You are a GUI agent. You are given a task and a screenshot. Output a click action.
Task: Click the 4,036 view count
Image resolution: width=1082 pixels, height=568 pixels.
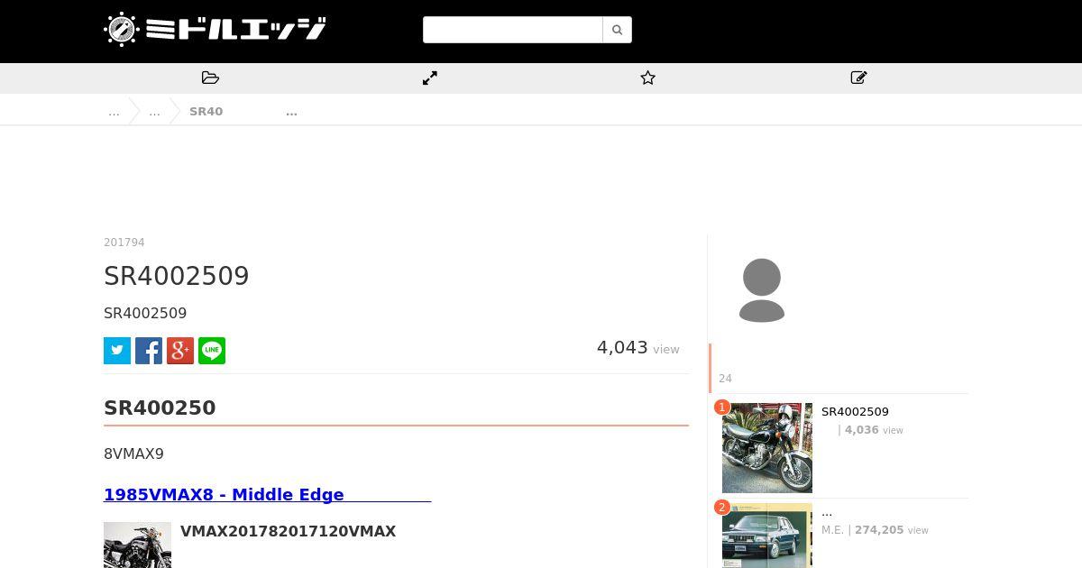pyautogui.click(x=862, y=430)
